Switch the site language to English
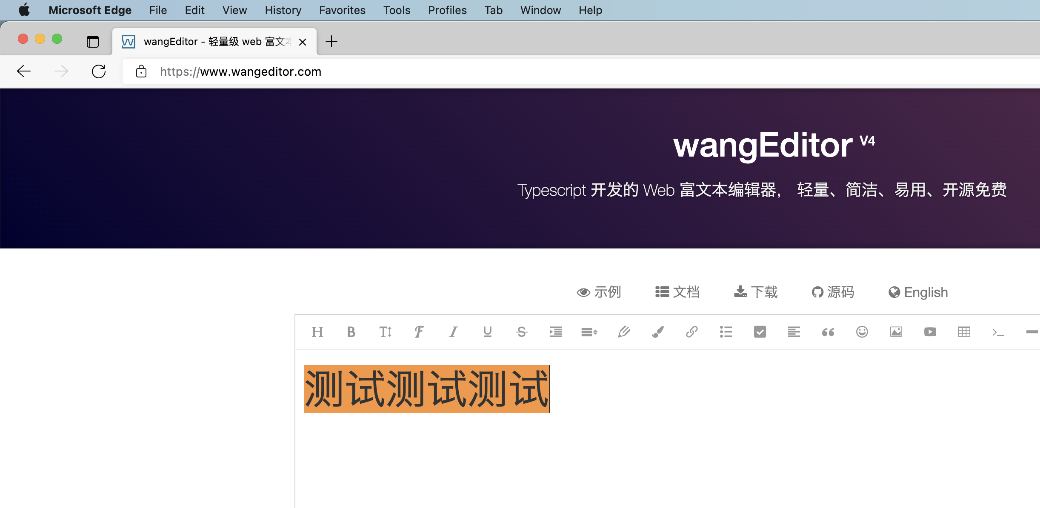 point(918,292)
